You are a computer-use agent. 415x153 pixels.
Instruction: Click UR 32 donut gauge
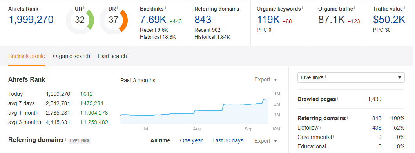tap(80, 20)
